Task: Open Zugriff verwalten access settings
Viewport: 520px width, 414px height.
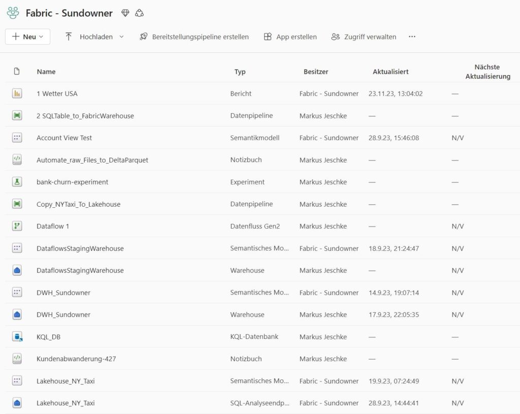Action: 364,37
